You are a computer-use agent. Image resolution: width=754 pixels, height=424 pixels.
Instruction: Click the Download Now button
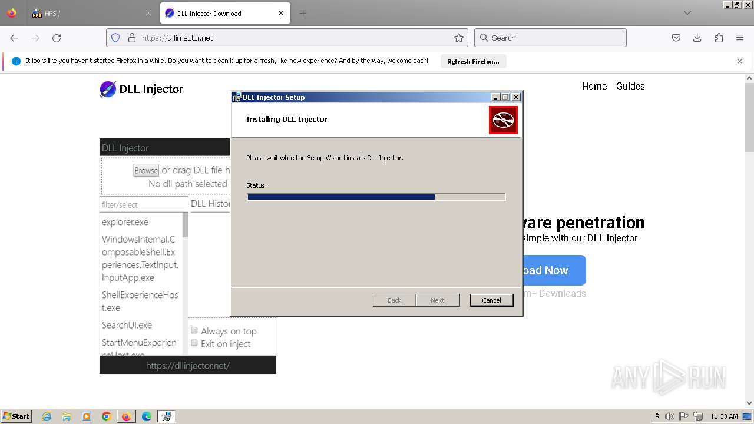pos(554,270)
